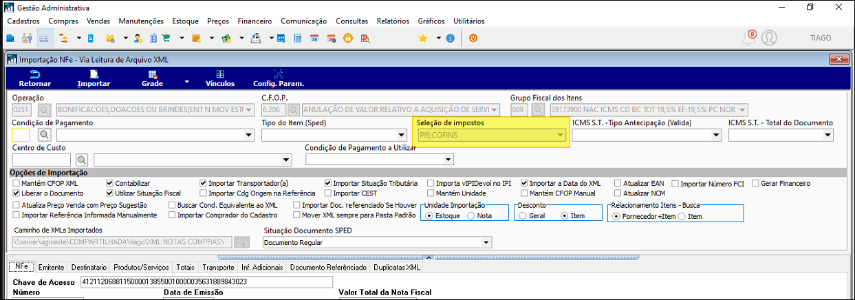Switch to the Produtos/Serviços tab
The width and height of the screenshot is (855, 300).
142,267
